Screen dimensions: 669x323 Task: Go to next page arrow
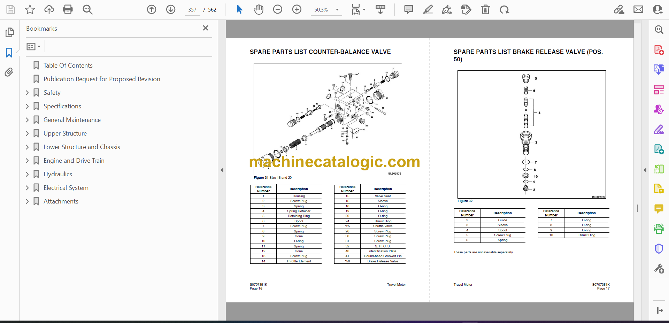(x=171, y=9)
